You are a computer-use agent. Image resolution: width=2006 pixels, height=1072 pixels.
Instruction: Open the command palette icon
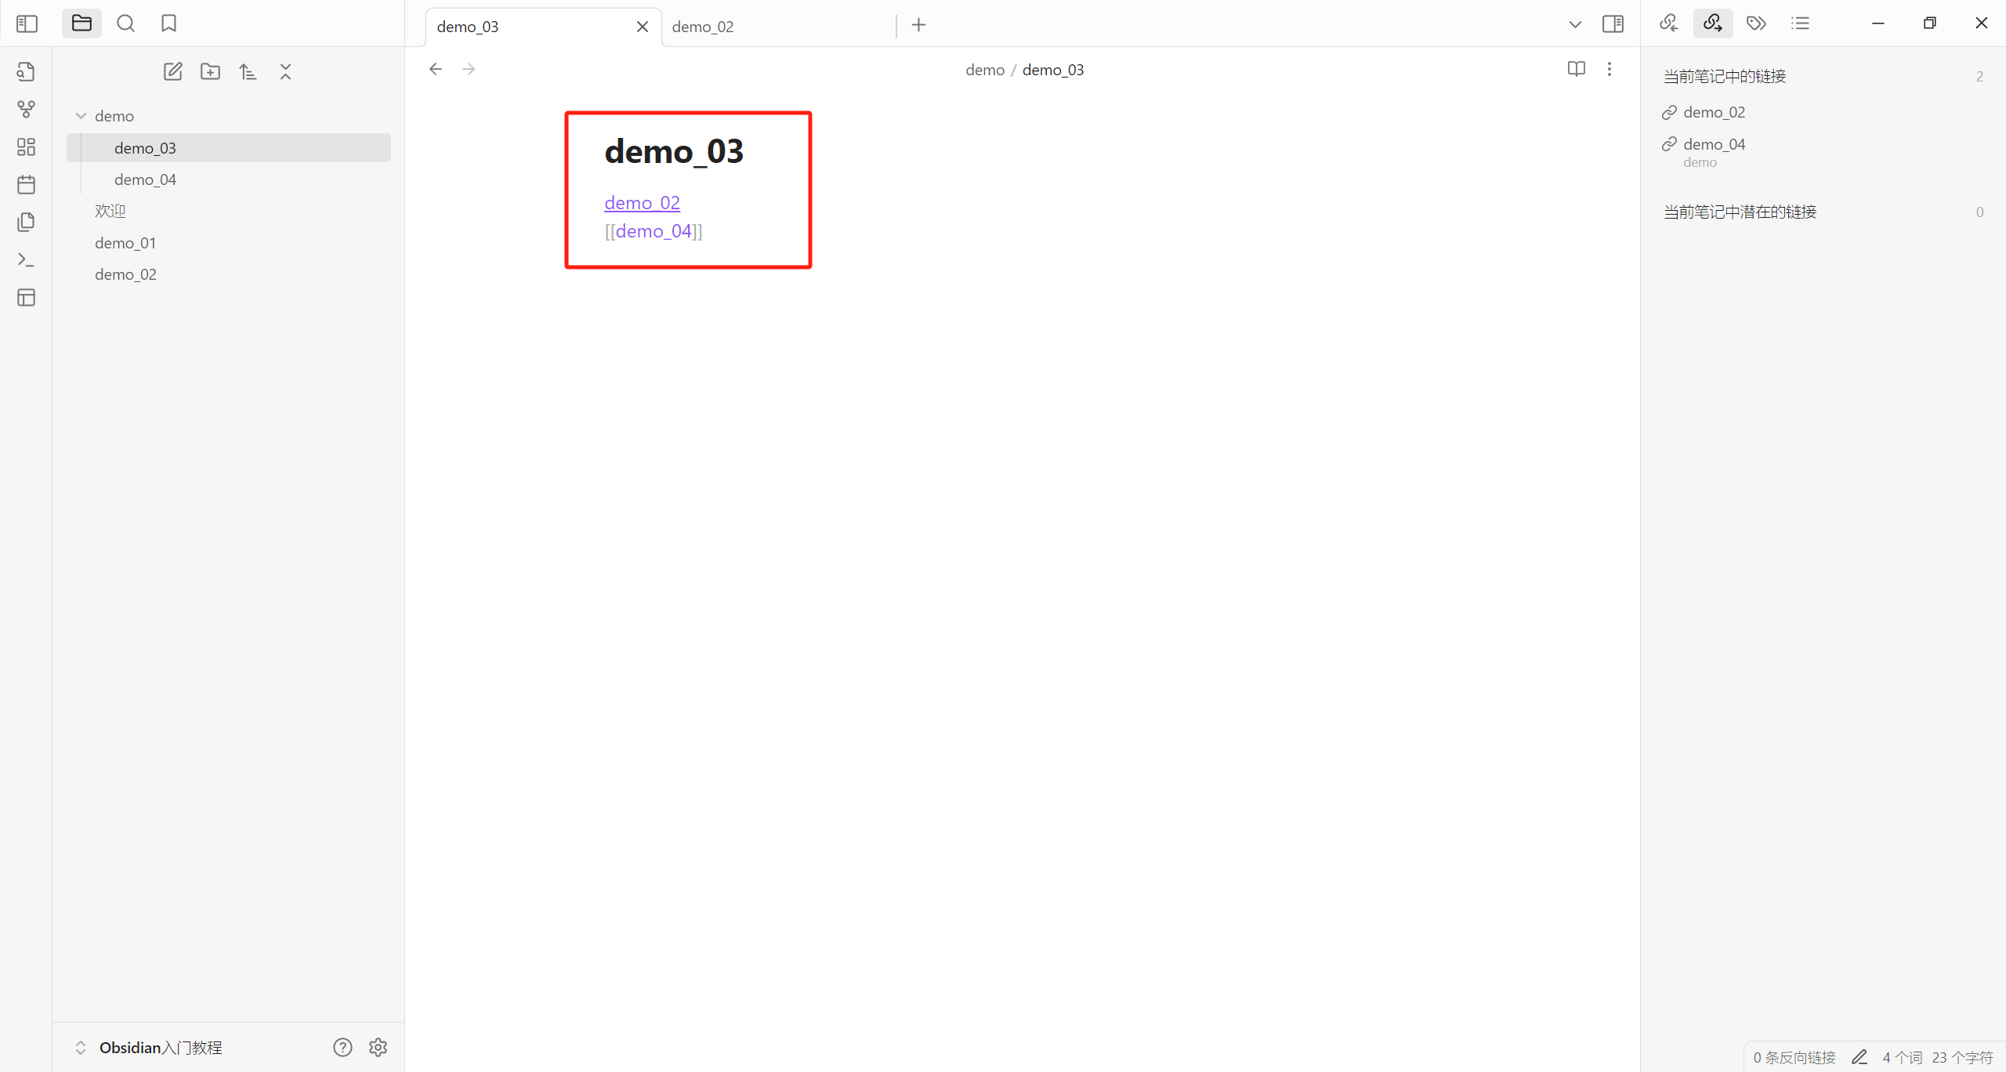tap(26, 259)
